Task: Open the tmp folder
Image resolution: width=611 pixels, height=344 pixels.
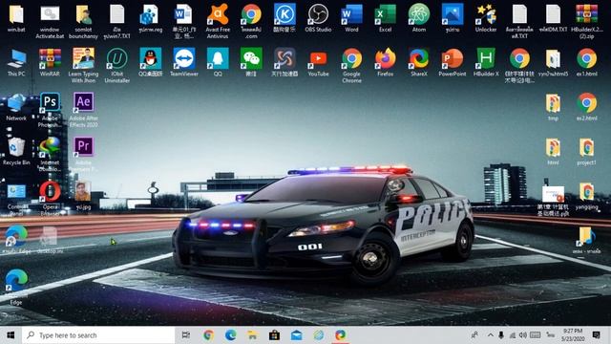Action: point(553,103)
